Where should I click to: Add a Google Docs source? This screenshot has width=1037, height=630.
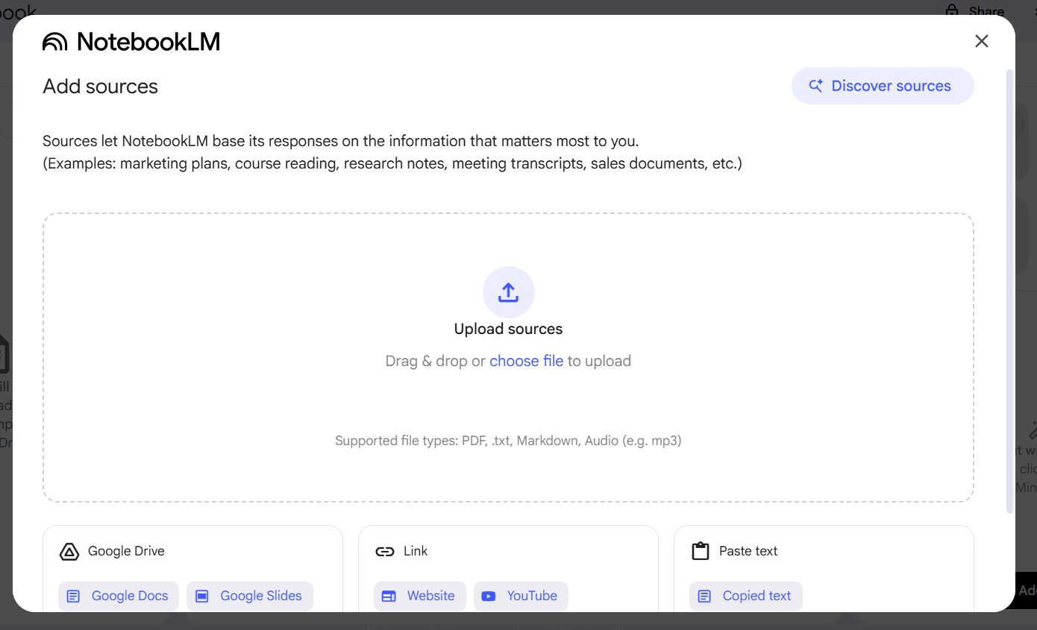[x=119, y=596]
